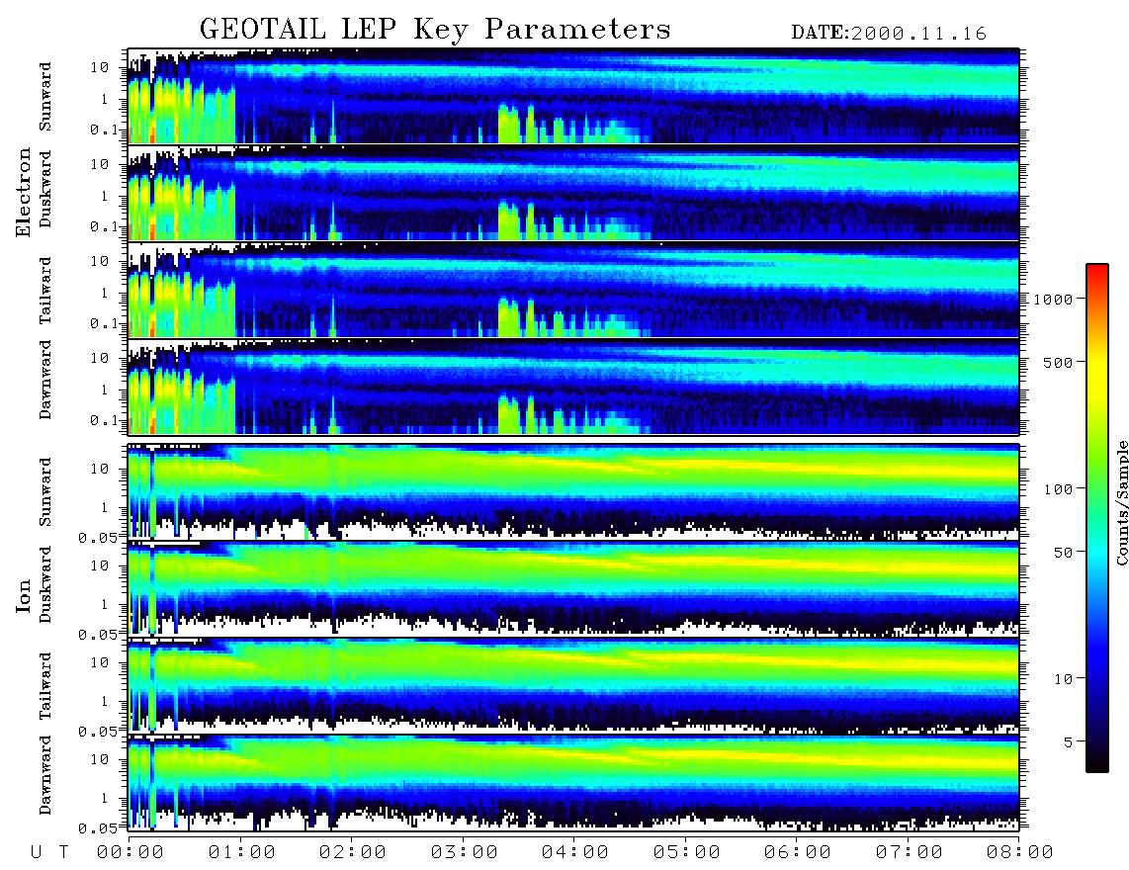Screen dimensions: 1129x870
Task: Click the Counts/Sample colorbar label
Action: pyautogui.click(x=1121, y=503)
